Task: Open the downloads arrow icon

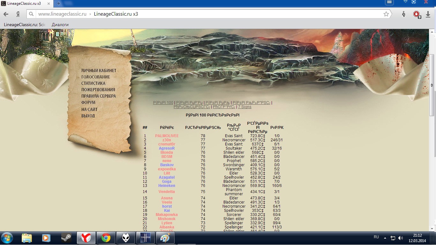Action: [x=428, y=14]
